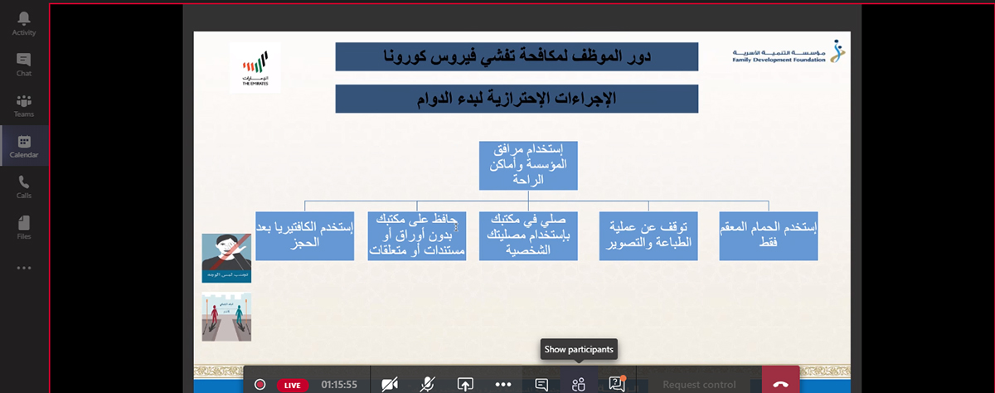Click the face-touching warning image

click(226, 258)
